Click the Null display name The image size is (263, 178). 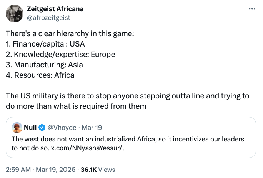(30, 128)
